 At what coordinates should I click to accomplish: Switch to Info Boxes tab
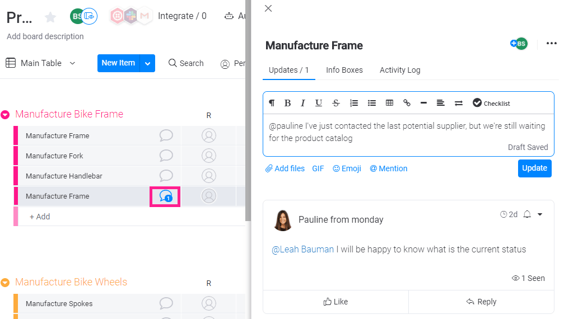pyautogui.click(x=344, y=70)
